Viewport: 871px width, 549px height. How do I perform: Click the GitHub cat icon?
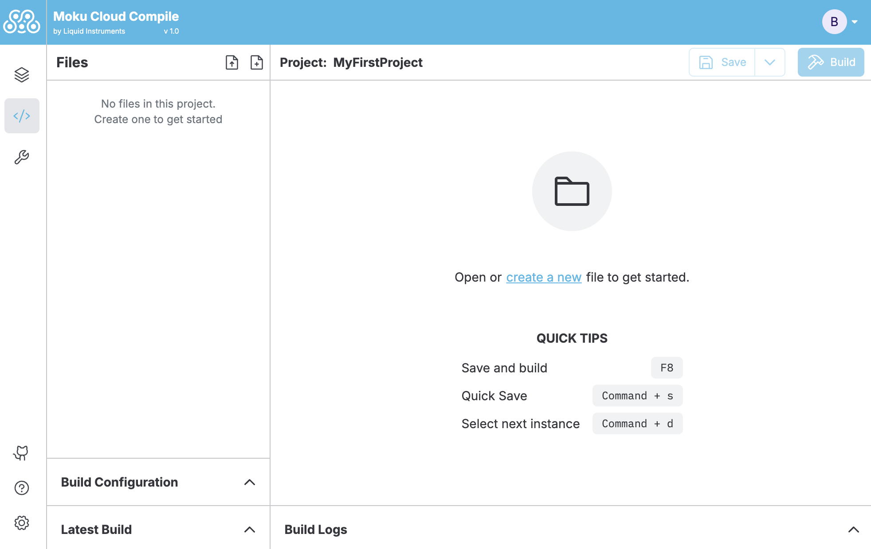[x=21, y=453]
